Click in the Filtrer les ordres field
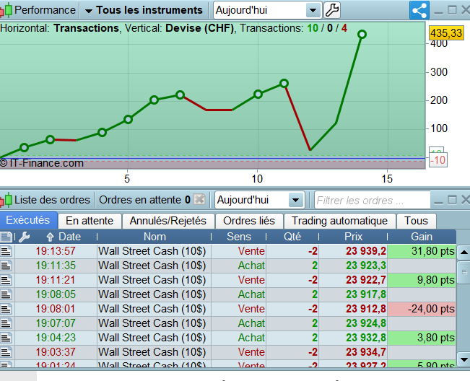470x381 pixels. (x=372, y=200)
